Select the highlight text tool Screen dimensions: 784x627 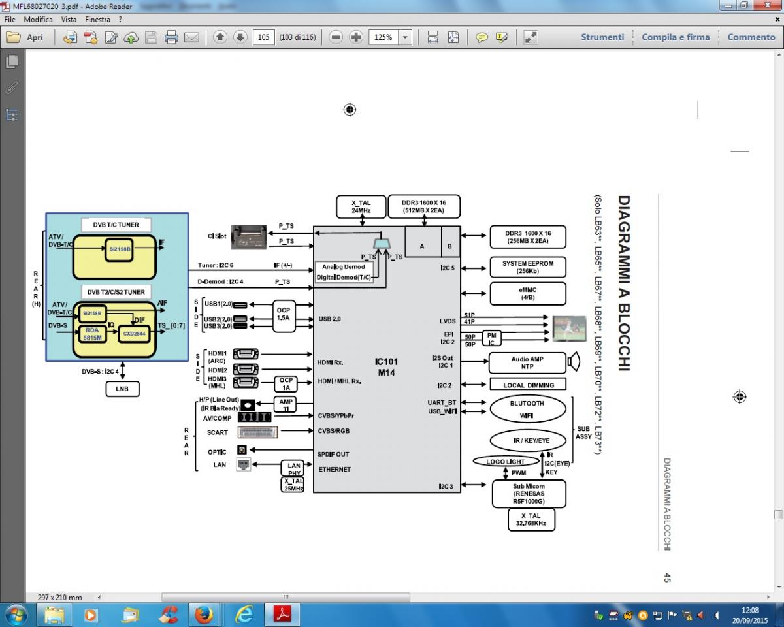(x=502, y=37)
